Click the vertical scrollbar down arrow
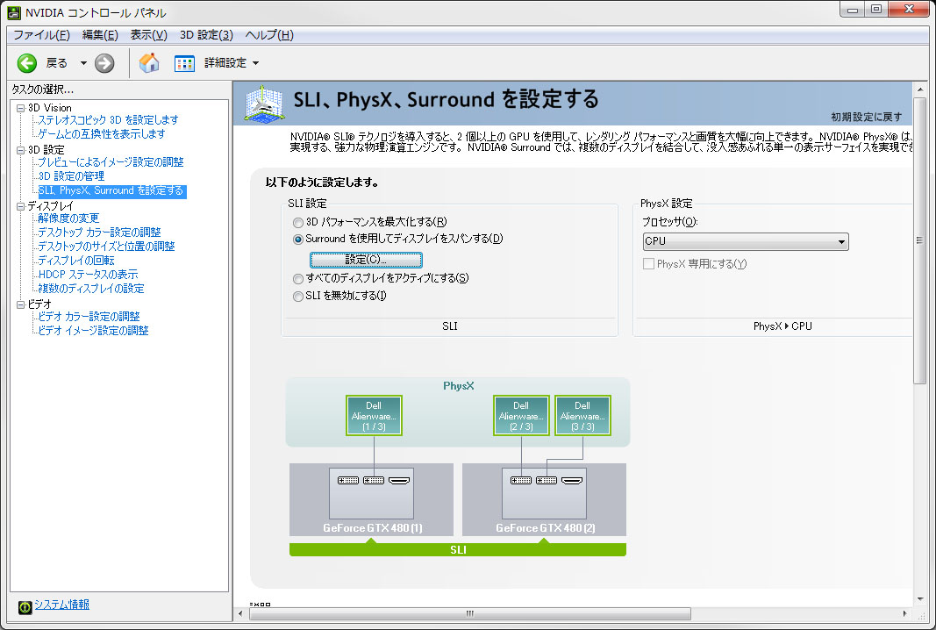The image size is (936, 630). [x=920, y=599]
